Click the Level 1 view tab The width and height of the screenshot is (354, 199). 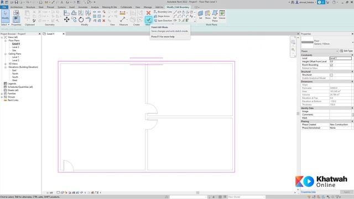point(50,34)
